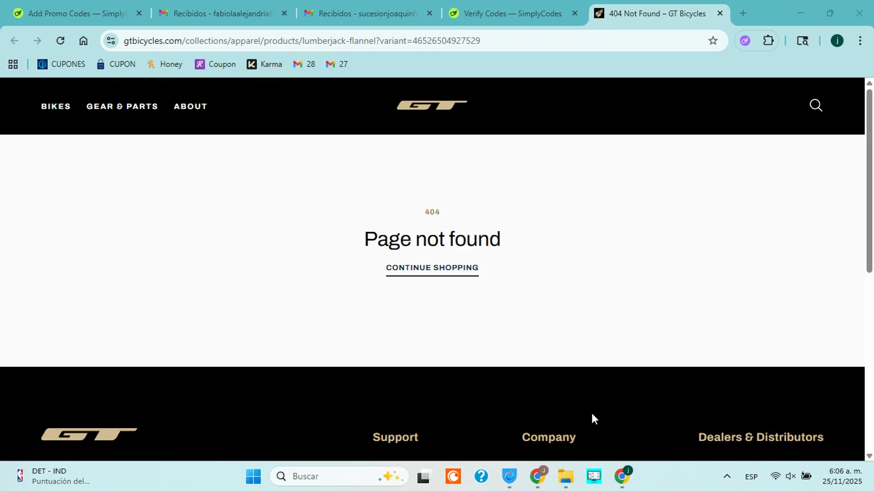Open the clock and date panel
874x491 pixels.
pyautogui.click(x=842, y=476)
